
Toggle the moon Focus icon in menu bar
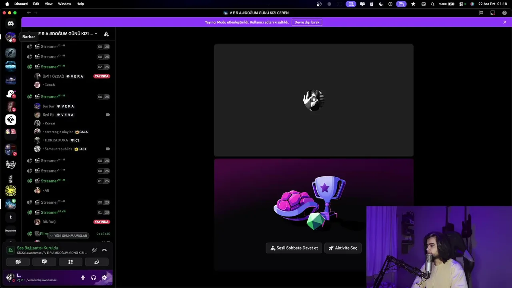[x=381, y=4]
